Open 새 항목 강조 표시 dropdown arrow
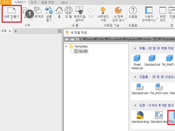175x131 pixels. (126, 19)
